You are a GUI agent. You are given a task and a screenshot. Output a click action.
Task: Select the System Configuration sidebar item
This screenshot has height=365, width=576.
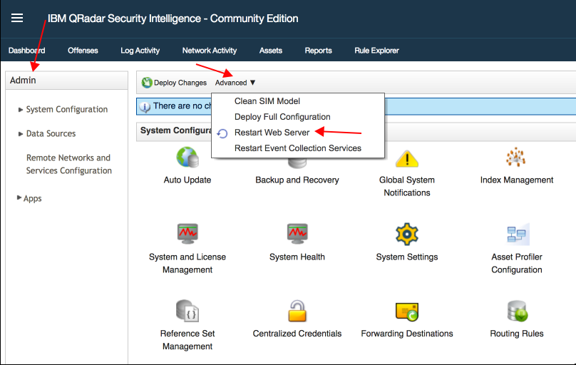pyautogui.click(x=67, y=109)
